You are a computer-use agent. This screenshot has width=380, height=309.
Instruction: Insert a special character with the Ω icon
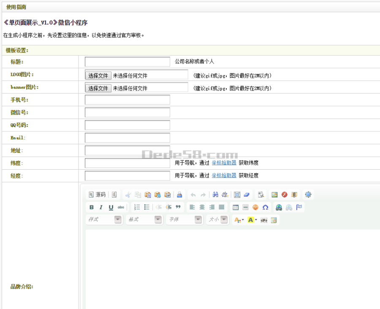point(265,207)
